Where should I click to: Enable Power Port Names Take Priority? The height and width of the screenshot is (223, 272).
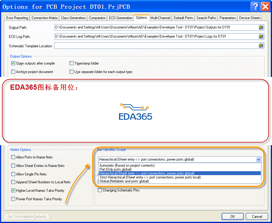[13, 199]
